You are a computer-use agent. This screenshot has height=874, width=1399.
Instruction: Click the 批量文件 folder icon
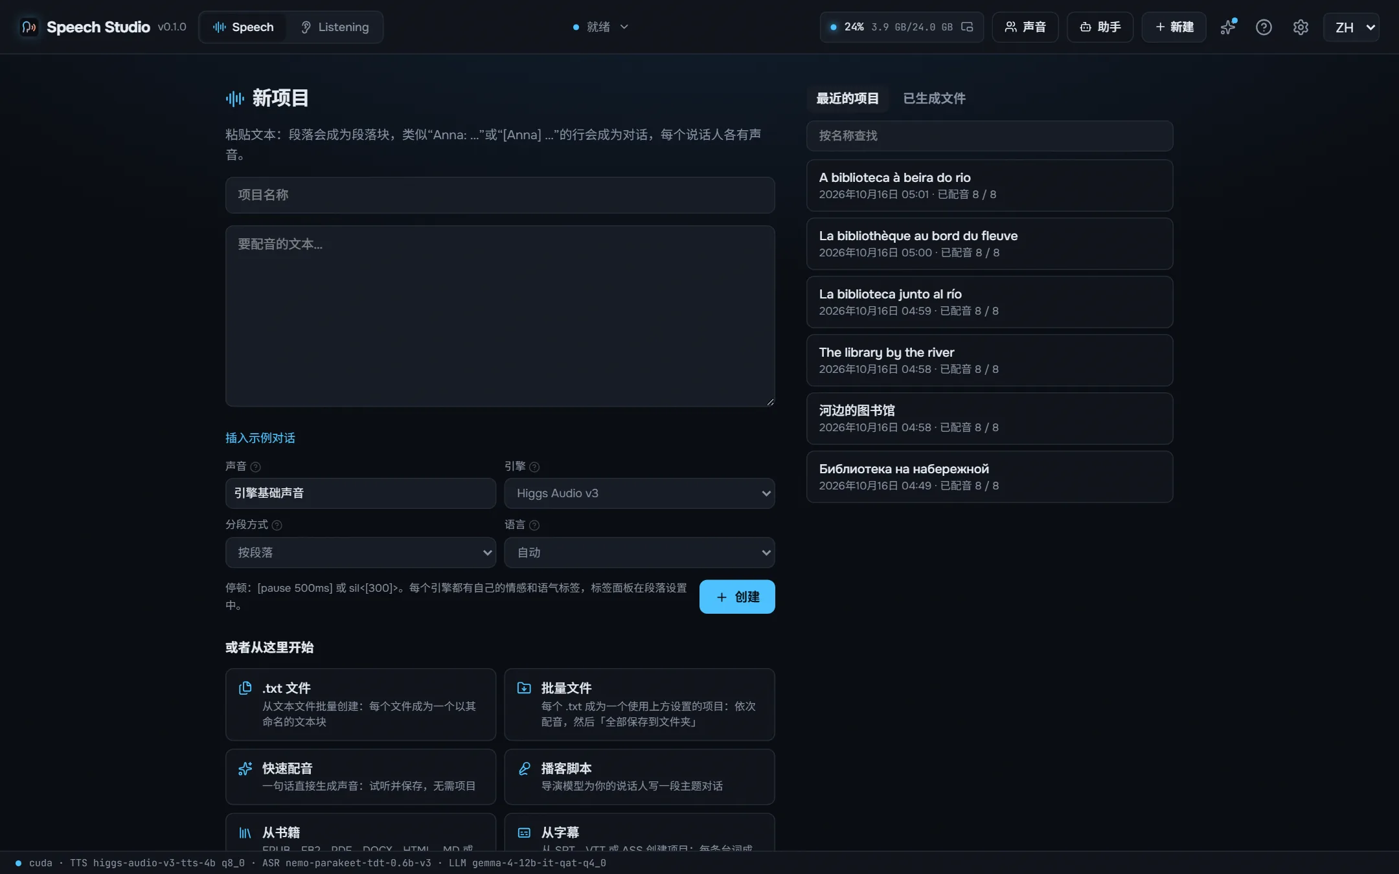point(524,688)
